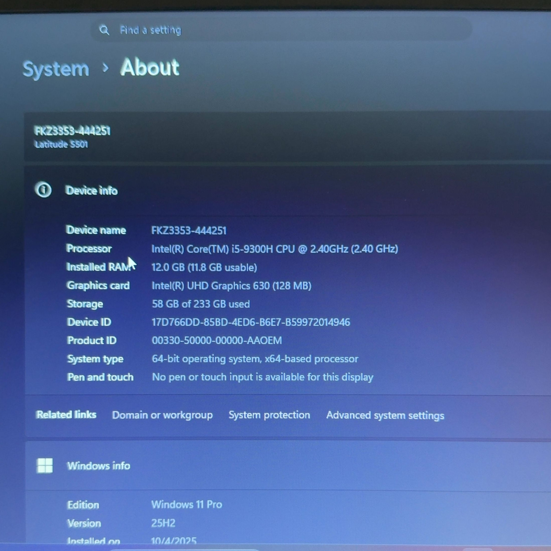Click the search magnifier icon

[104, 30]
